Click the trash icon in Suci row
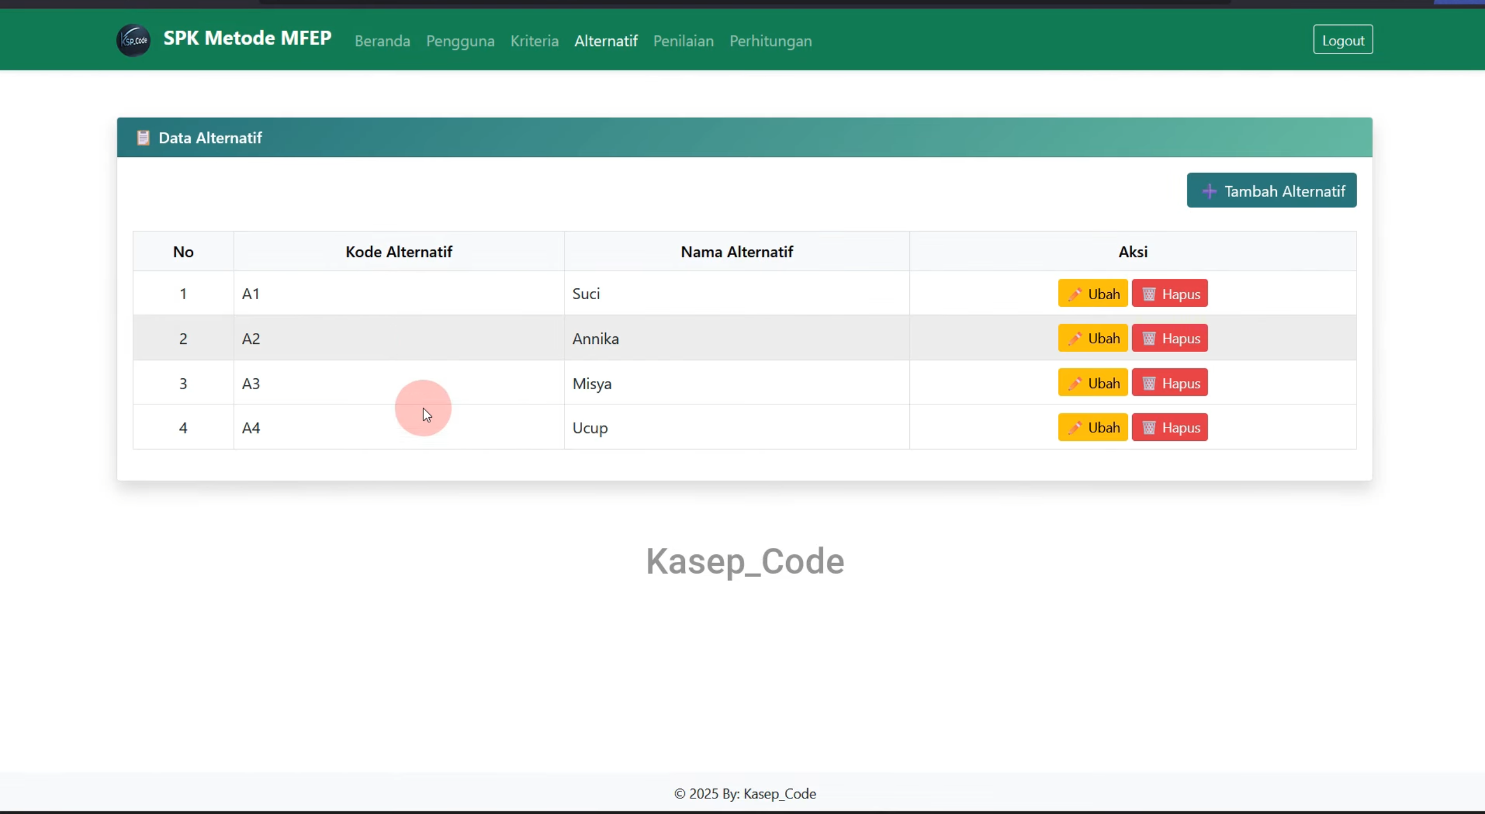The height and width of the screenshot is (814, 1485). (x=1149, y=294)
